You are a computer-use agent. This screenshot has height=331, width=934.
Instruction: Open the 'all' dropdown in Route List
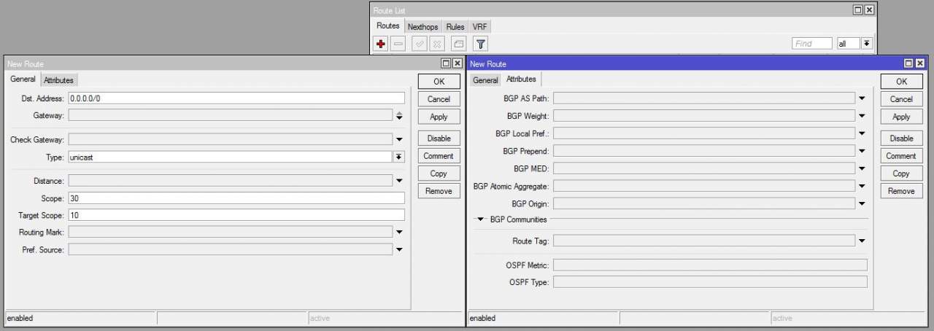click(867, 44)
